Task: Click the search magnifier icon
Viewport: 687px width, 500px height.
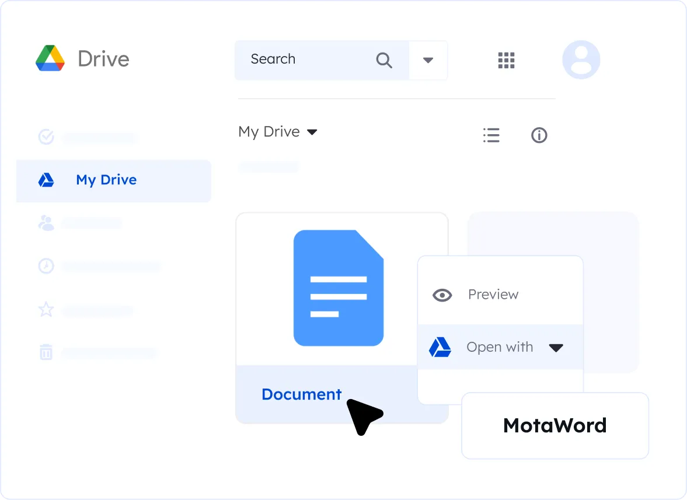Action: point(384,60)
